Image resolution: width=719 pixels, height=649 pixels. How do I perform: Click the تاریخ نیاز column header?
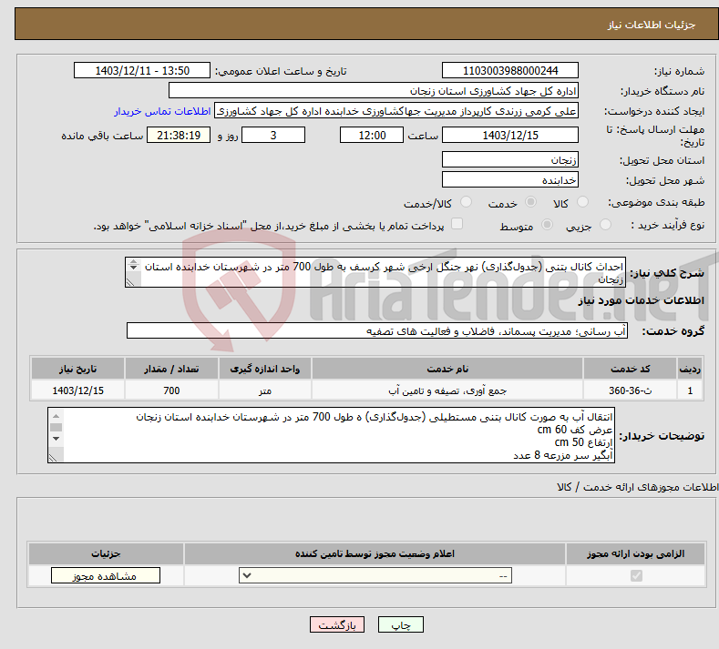[x=78, y=369]
